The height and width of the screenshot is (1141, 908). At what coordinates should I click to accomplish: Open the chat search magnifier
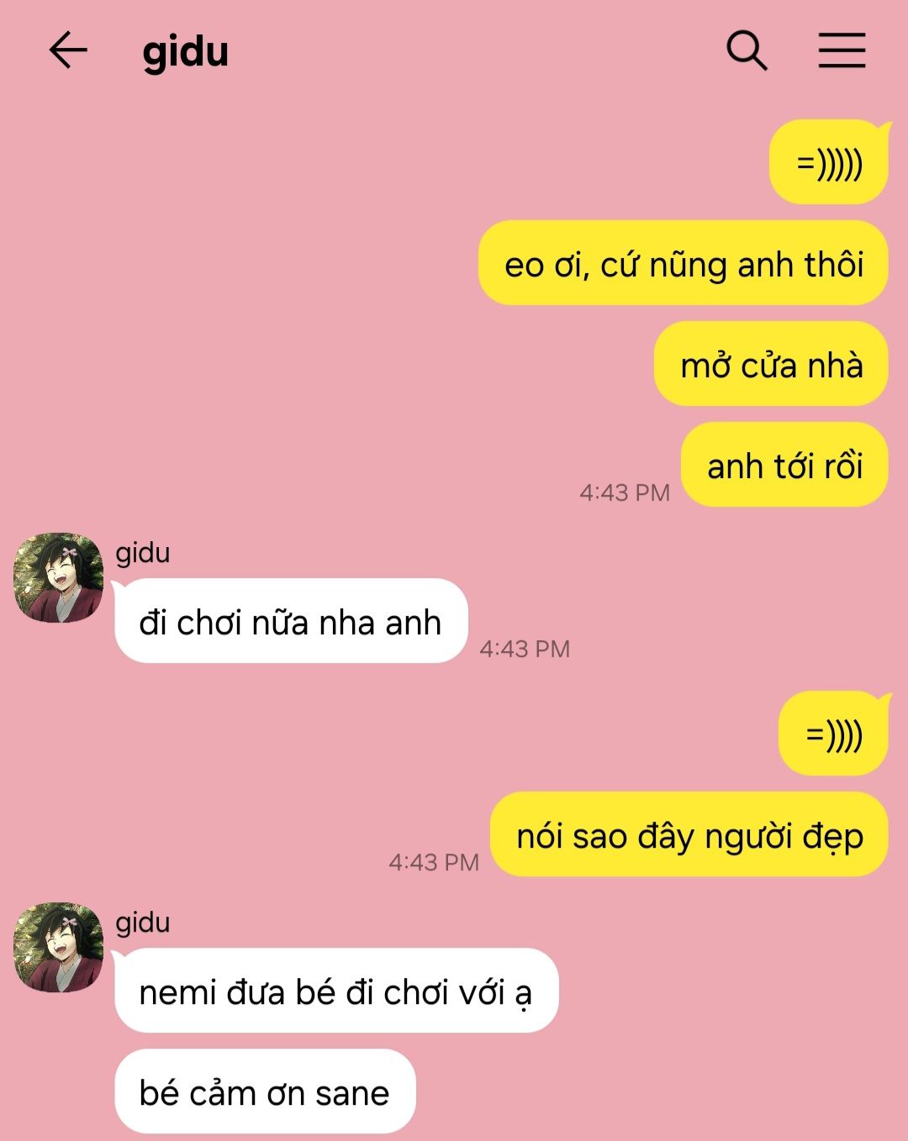point(747,50)
